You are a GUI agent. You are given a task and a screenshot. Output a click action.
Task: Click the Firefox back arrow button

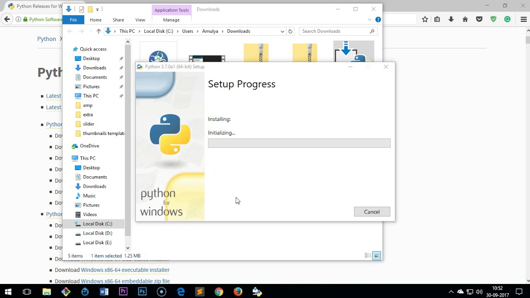click(x=7, y=19)
